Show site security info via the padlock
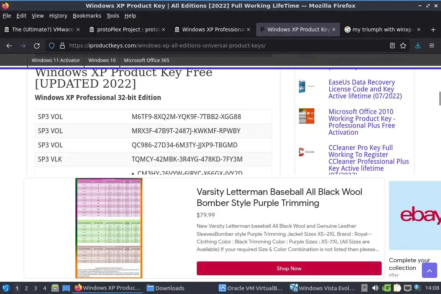441x294 pixels. (62, 46)
